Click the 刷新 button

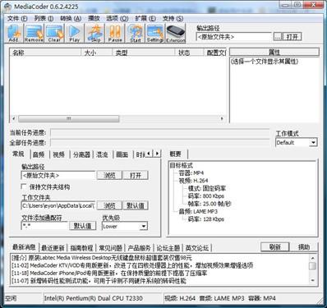click(274, 247)
